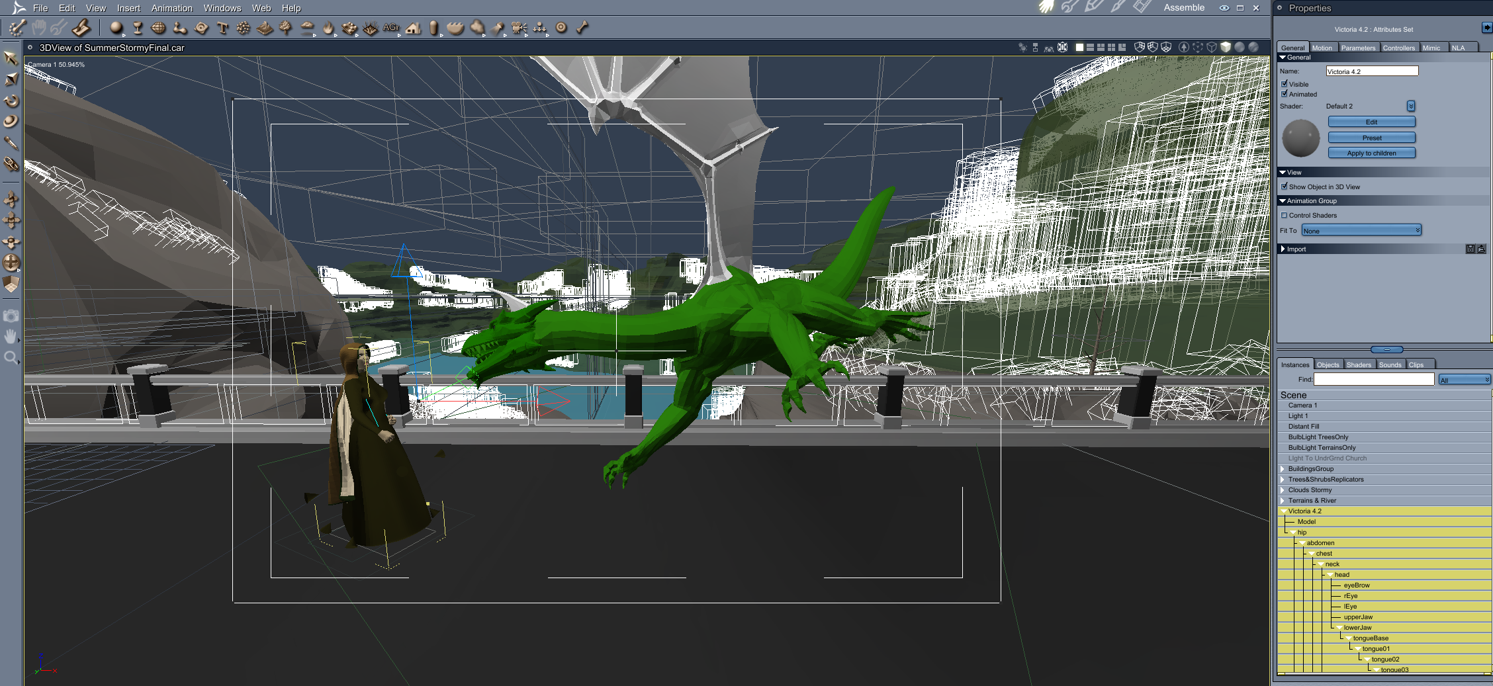Select the hand Pan tool

point(11,337)
